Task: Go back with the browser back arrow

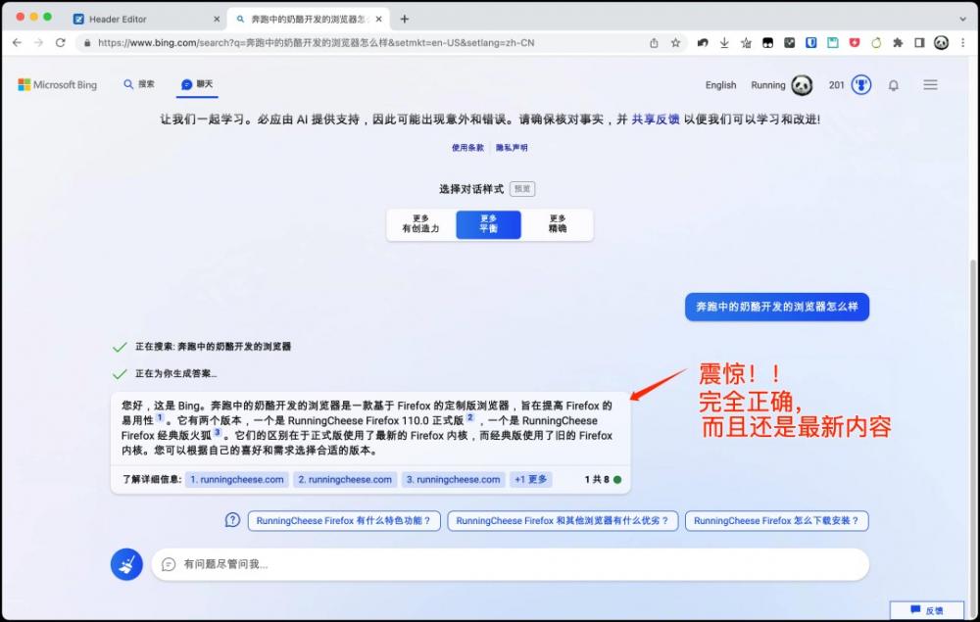Action: tap(17, 42)
